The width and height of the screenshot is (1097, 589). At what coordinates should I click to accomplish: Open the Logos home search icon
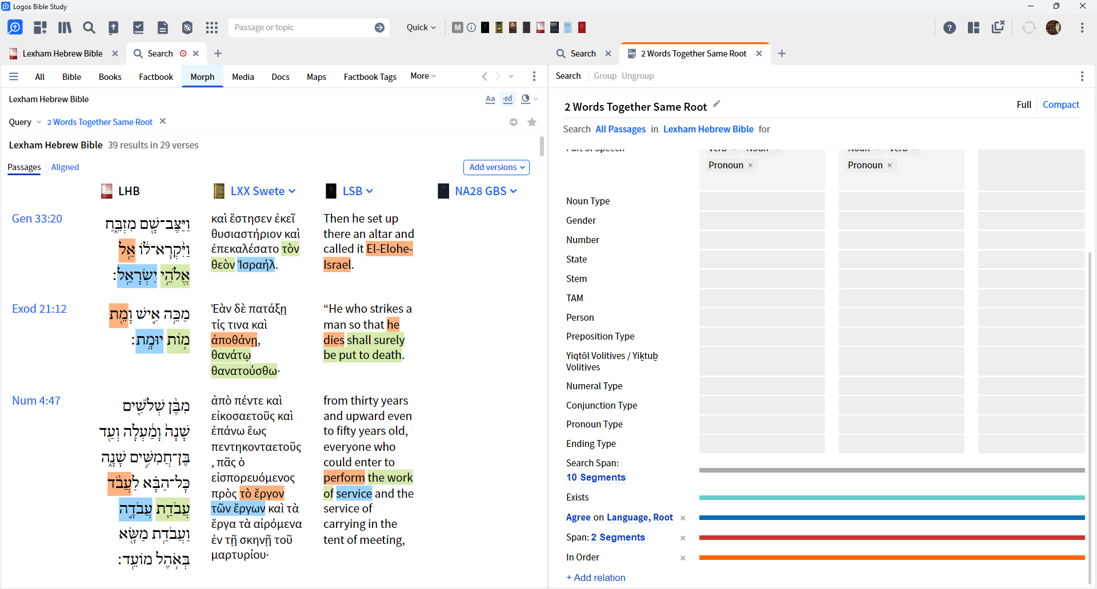[15, 27]
